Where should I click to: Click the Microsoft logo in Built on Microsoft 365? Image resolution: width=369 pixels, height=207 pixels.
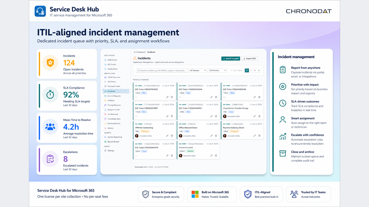pyautogui.click(x=195, y=194)
